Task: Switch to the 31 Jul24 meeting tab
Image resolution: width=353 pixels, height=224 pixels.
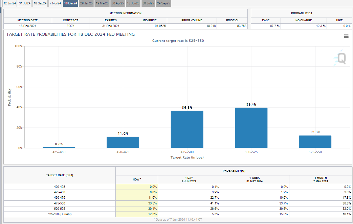Action: coord(25,3)
